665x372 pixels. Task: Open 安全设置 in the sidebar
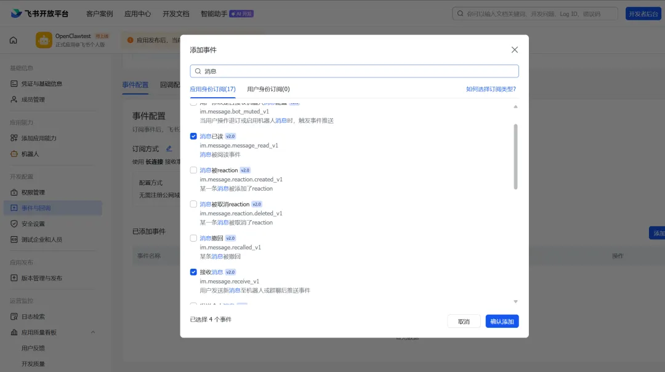[33, 224]
